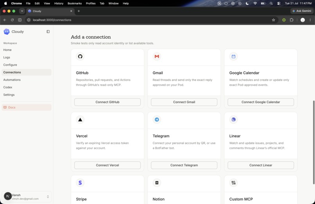Image resolution: width=315 pixels, height=204 pixels.
Task: Click the Custom MCP card title
Action: coord(241,199)
